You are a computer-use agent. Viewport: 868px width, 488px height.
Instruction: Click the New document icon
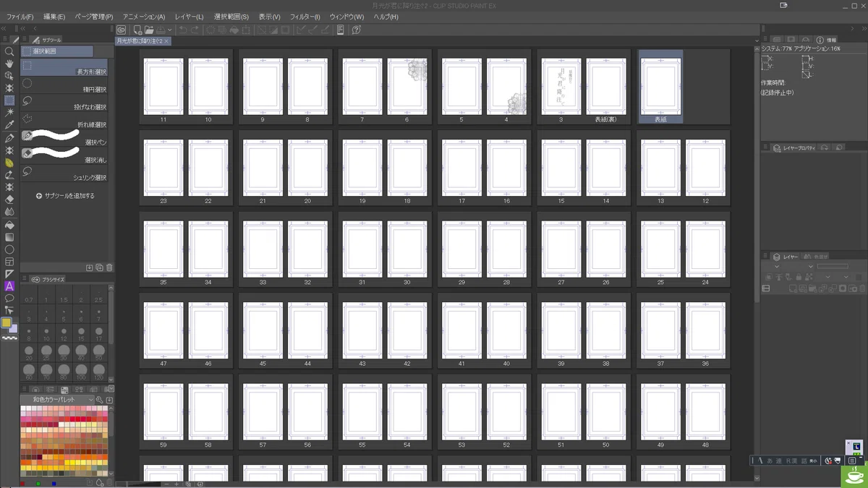[137, 30]
